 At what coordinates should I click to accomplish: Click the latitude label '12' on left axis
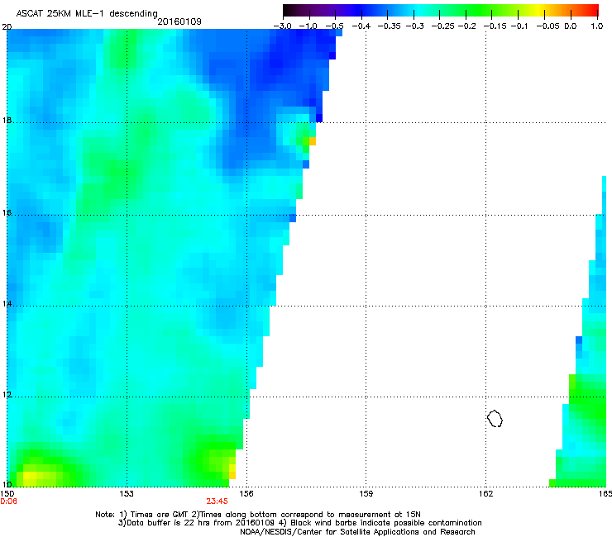tap(7, 395)
